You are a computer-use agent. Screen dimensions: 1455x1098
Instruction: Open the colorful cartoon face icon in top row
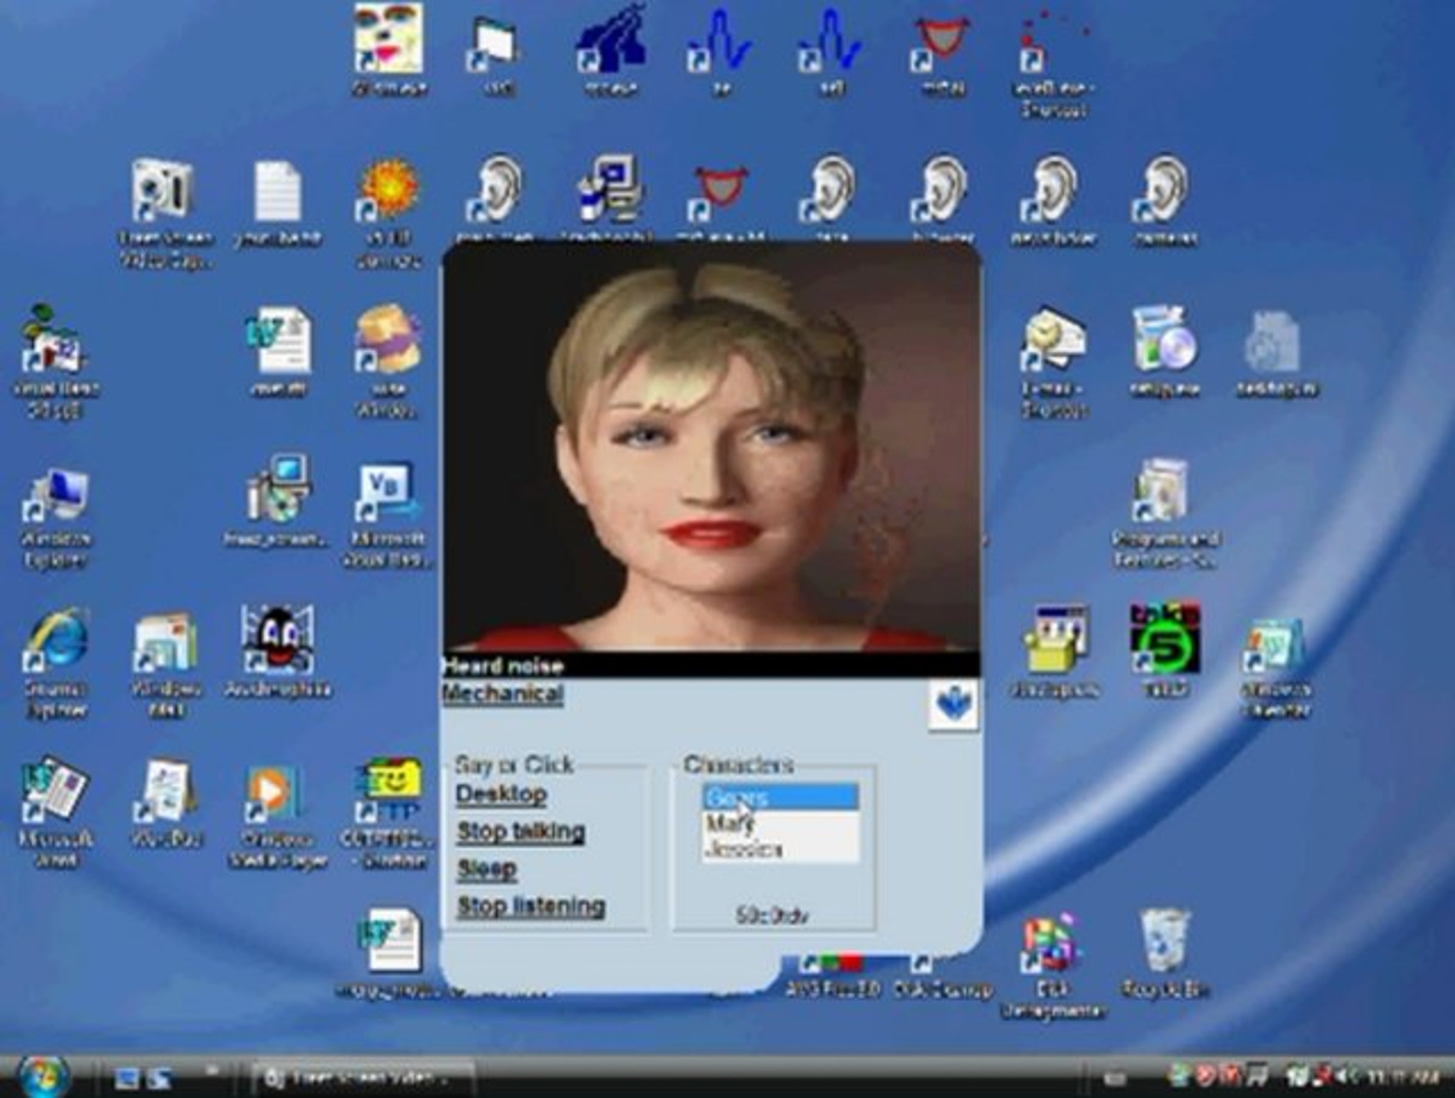(388, 49)
